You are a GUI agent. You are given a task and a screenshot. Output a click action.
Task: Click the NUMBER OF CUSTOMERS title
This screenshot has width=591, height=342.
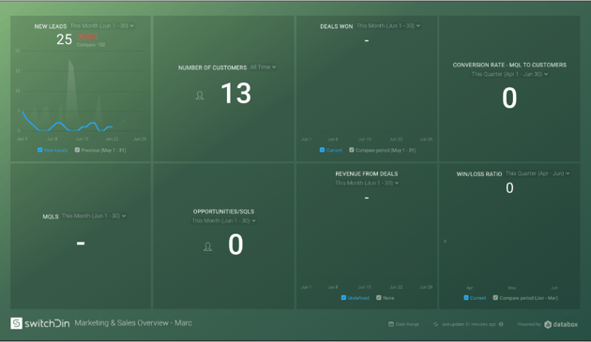click(213, 67)
